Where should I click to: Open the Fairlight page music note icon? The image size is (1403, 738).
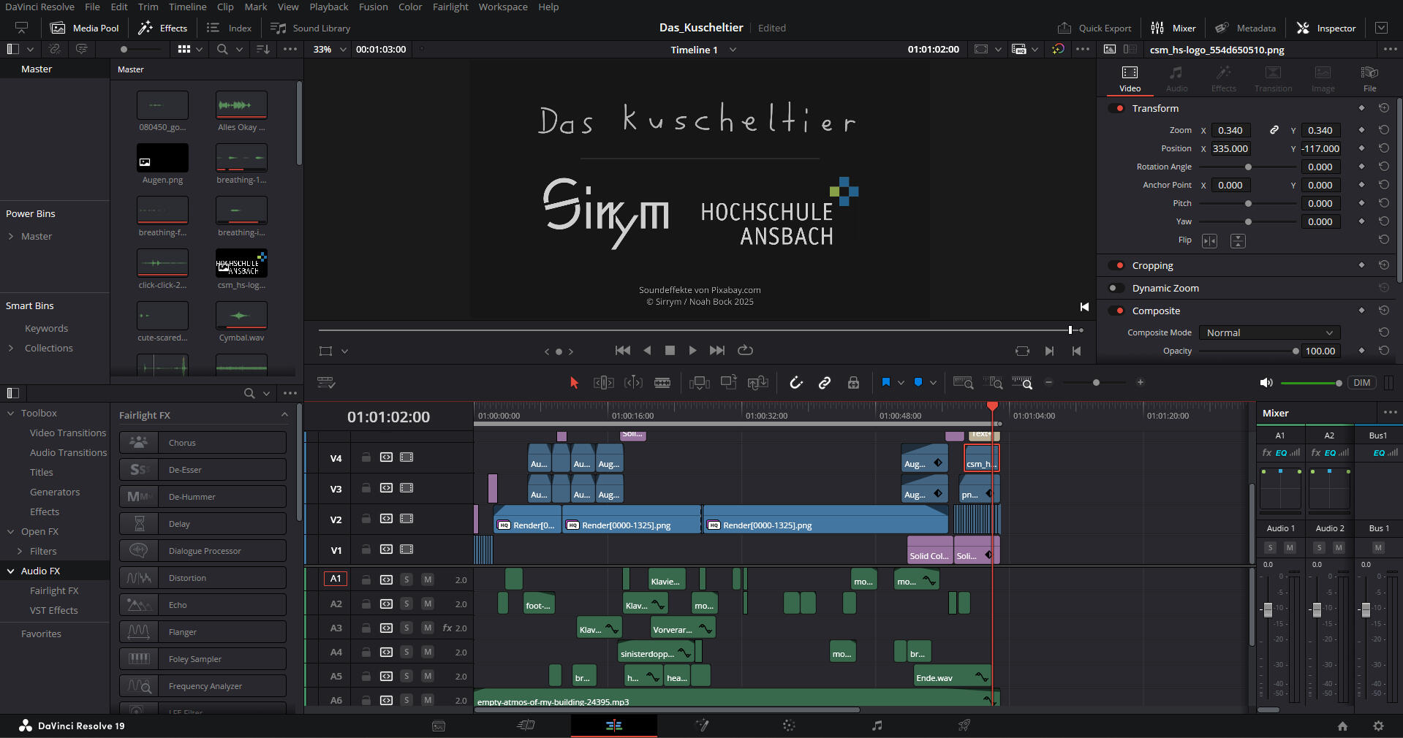(877, 726)
